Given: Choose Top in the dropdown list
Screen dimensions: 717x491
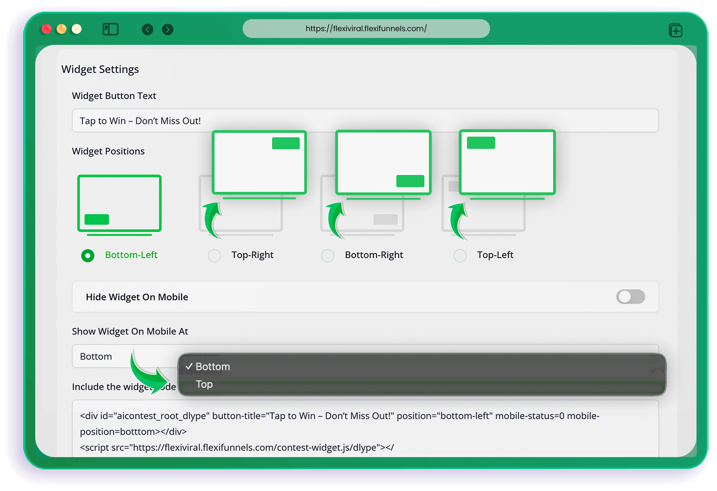Looking at the screenshot, I should pos(204,384).
